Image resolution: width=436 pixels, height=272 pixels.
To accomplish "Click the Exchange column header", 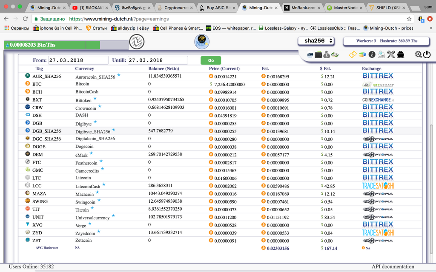I will pyautogui.click(x=371, y=68).
